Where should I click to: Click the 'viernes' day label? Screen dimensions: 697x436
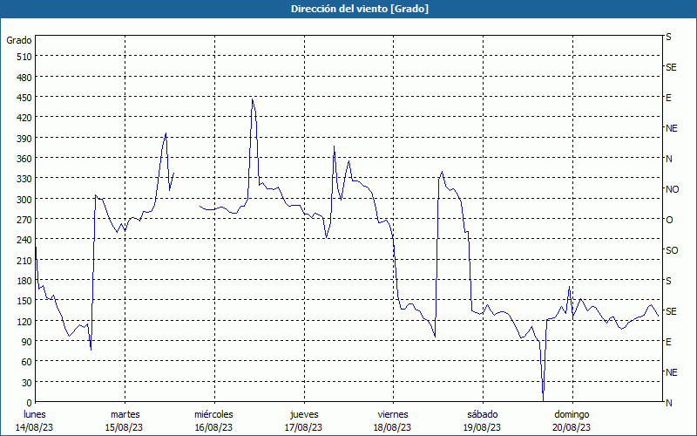pyautogui.click(x=393, y=414)
